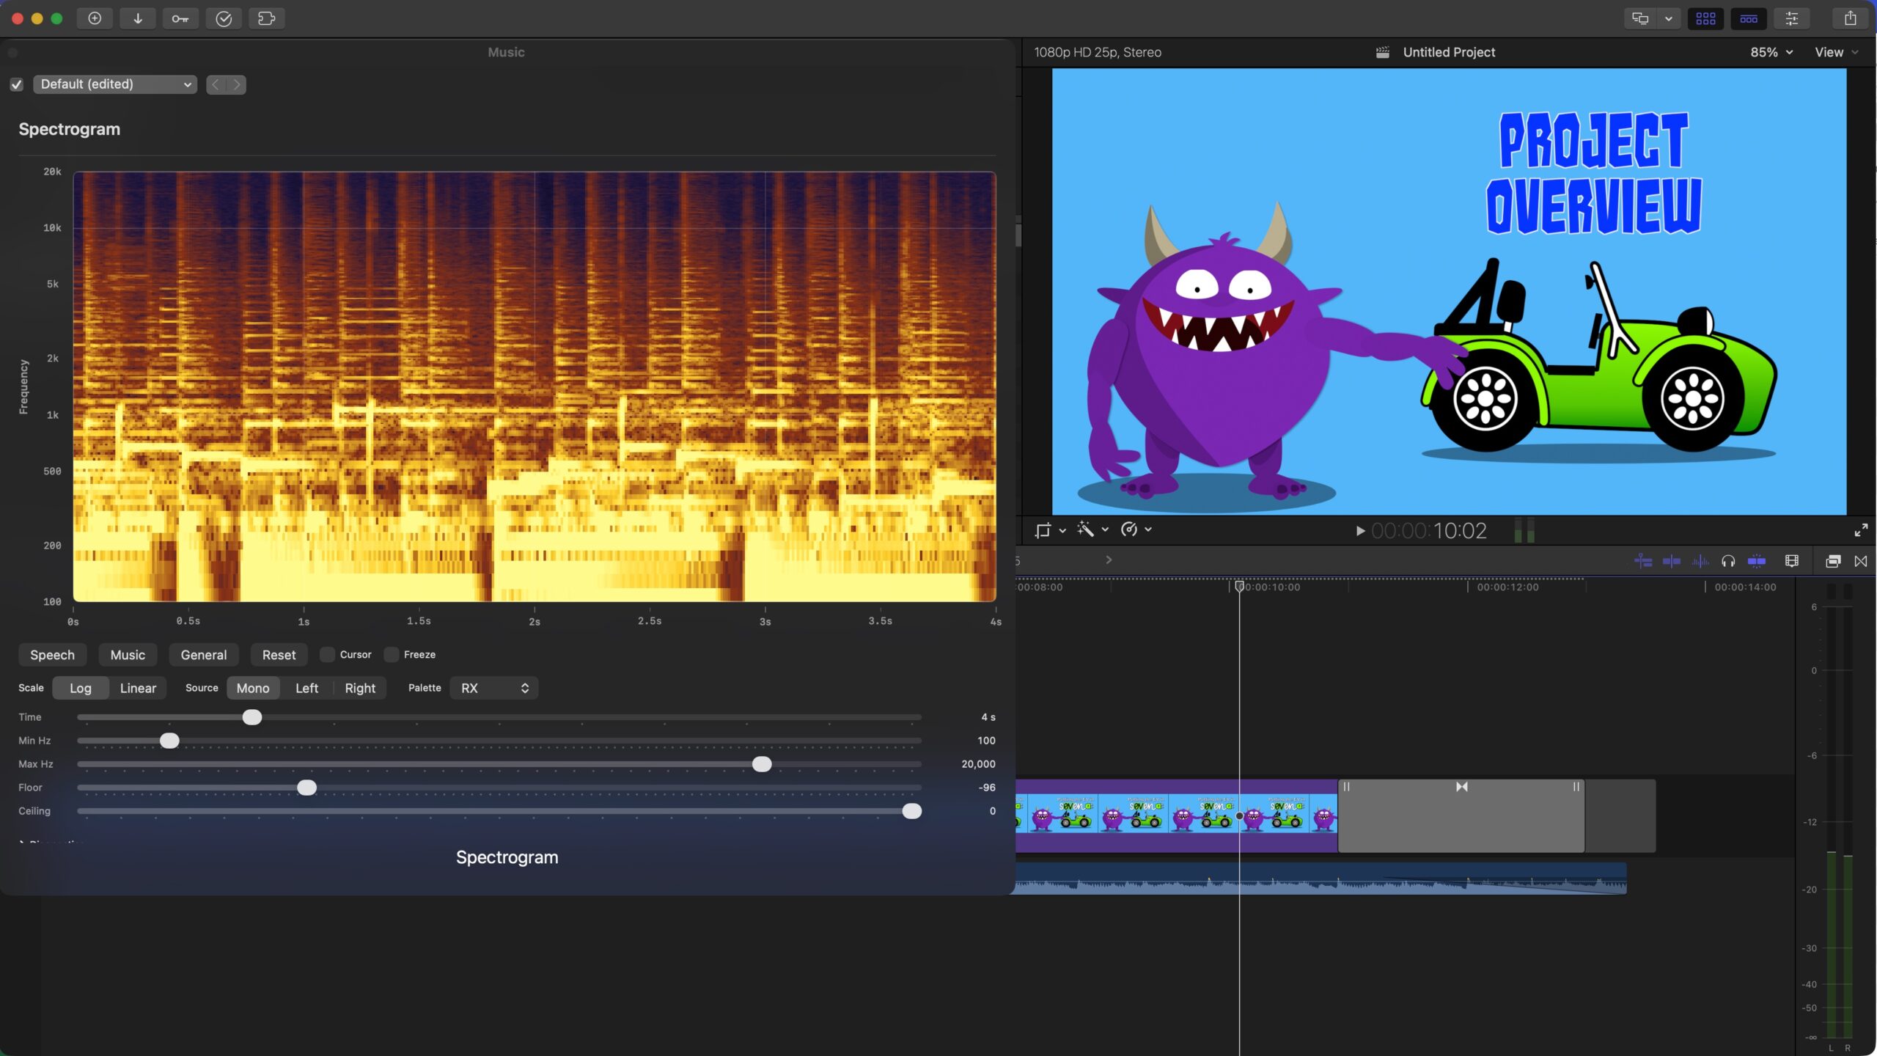1877x1056 pixels.
Task: Click the Reset button in the spectrogram panel
Action: [x=279, y=654]
